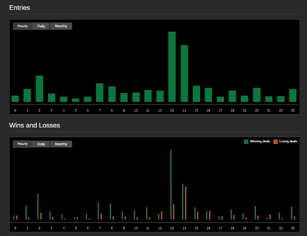Viewport: 307px width, 236px height.
Task: Click the orange Losing deals legend swatch
Action: [x=275, y=141]
